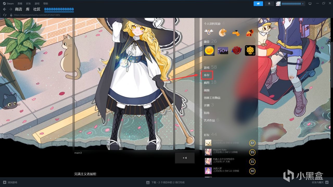
Task: Open the 指南 guides link
Action: [x=207, y=113]
